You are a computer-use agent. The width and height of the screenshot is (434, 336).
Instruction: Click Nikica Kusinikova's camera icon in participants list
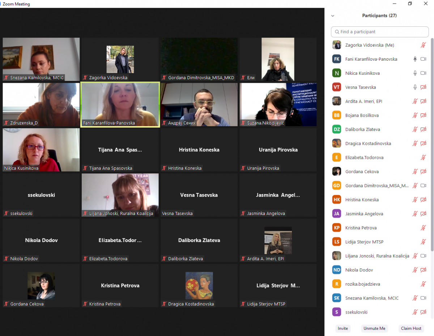tap(423, 73)
